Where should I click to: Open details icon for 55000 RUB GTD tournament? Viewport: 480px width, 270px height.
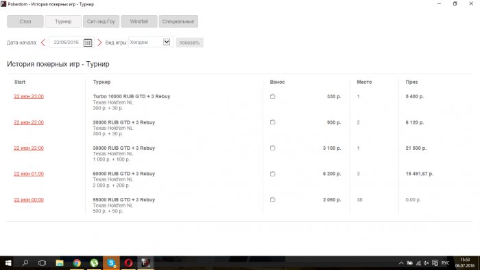(x=272, y=199)
